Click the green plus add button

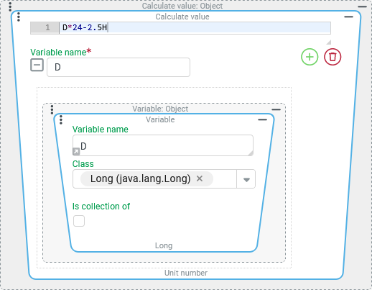pyautogui.click(x=310, y=57)
